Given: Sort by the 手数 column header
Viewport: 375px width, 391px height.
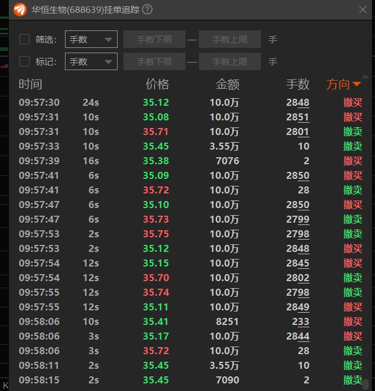Looking at the screenshot, I should pyautogui.click(x=298, y=84).
